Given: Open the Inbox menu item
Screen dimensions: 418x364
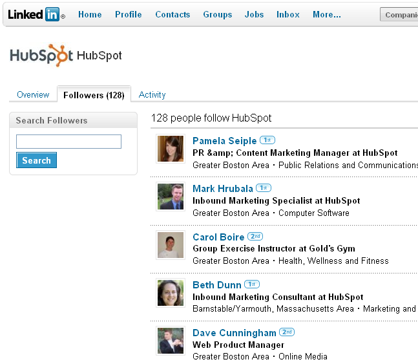Looking at the screenshot, I should pos(288,14).
